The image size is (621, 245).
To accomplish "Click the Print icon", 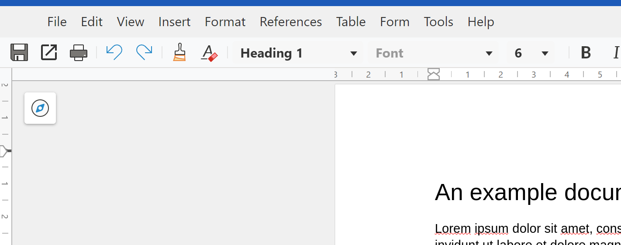I will point(79,53).
